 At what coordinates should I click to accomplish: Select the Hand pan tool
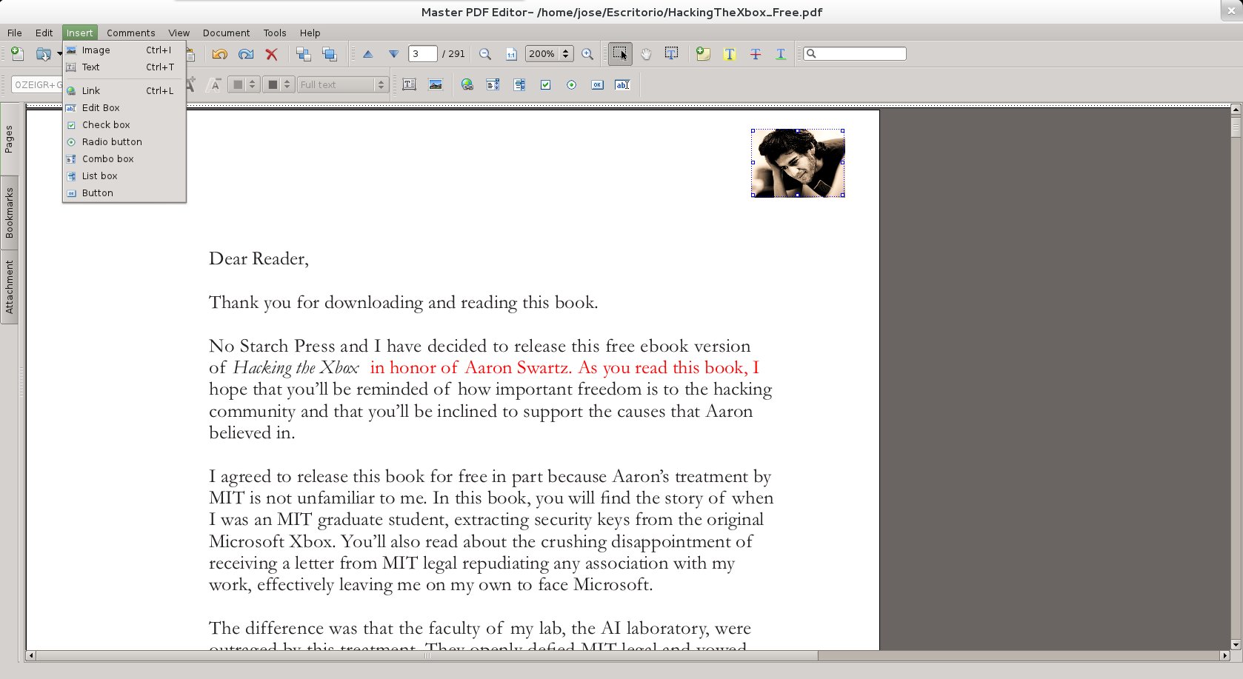(x=646, y=54)
